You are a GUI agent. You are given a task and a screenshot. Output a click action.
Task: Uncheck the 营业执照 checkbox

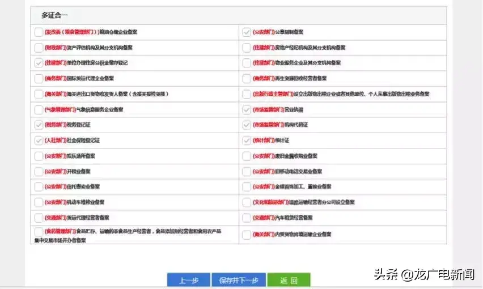(x=247, y=109)
